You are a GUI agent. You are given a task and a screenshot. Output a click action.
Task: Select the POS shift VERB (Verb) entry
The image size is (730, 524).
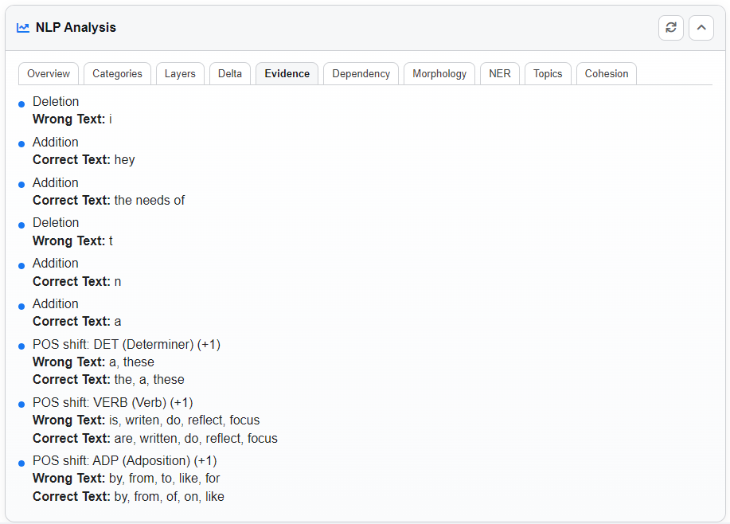point(112,403)
